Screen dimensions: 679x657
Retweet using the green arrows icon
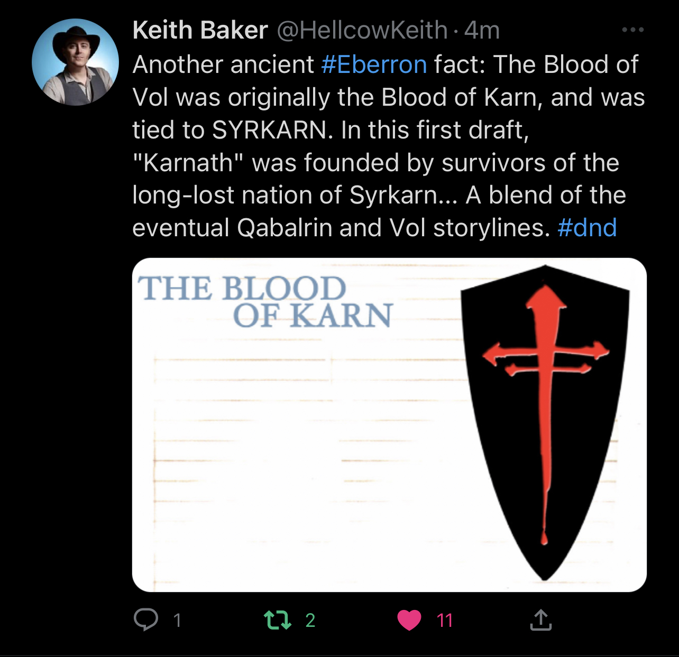tap(278, 620)
